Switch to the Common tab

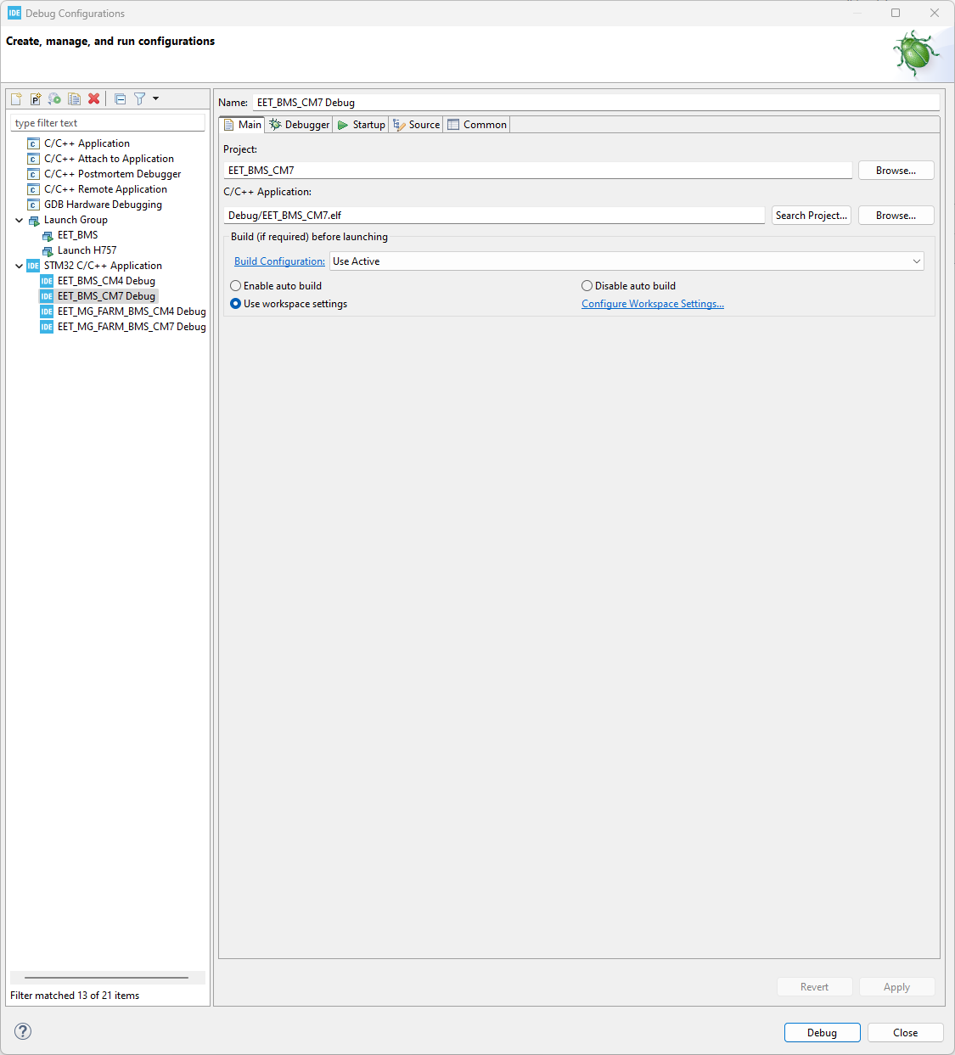pyautogui.click(x=477, y=125)
